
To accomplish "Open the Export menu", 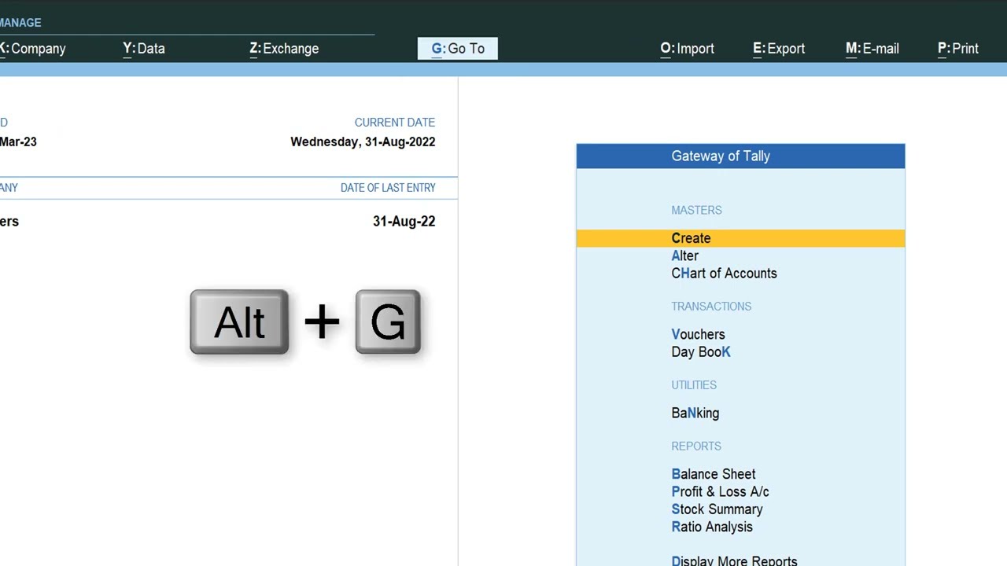I will tap(779, 49).
